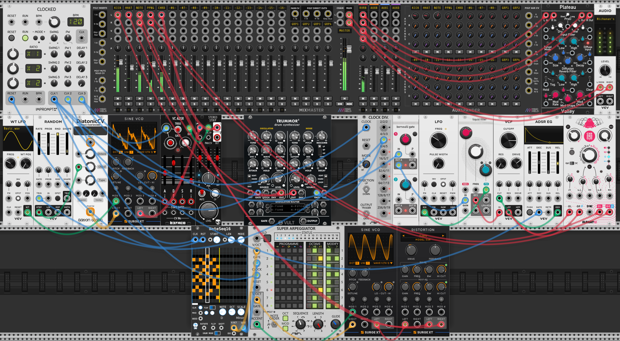Click the MixMaster DIM button
The image size is (620, 341).
340,104
